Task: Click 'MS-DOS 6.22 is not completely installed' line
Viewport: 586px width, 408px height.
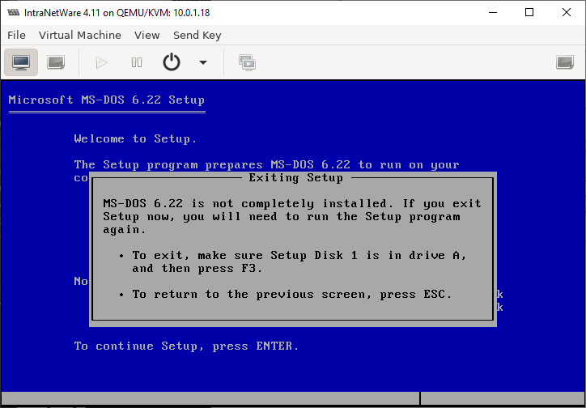Action: 292,204
